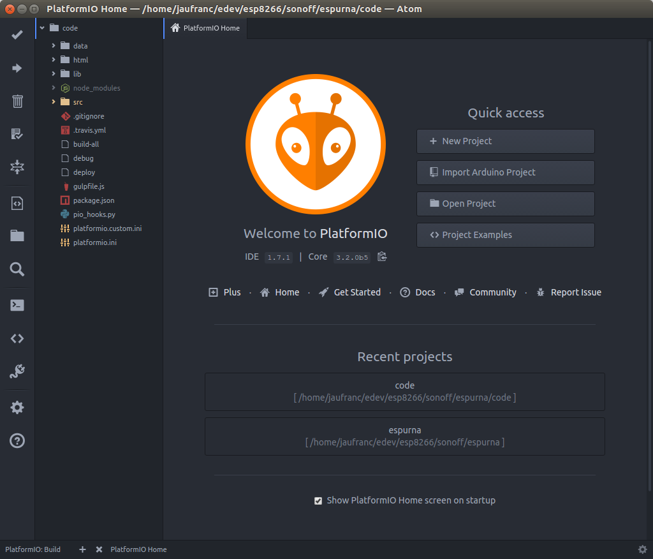The height and width of the screenshot is (559, 653).
Task: Click the Project Examples button
Action: pos(506,235)
